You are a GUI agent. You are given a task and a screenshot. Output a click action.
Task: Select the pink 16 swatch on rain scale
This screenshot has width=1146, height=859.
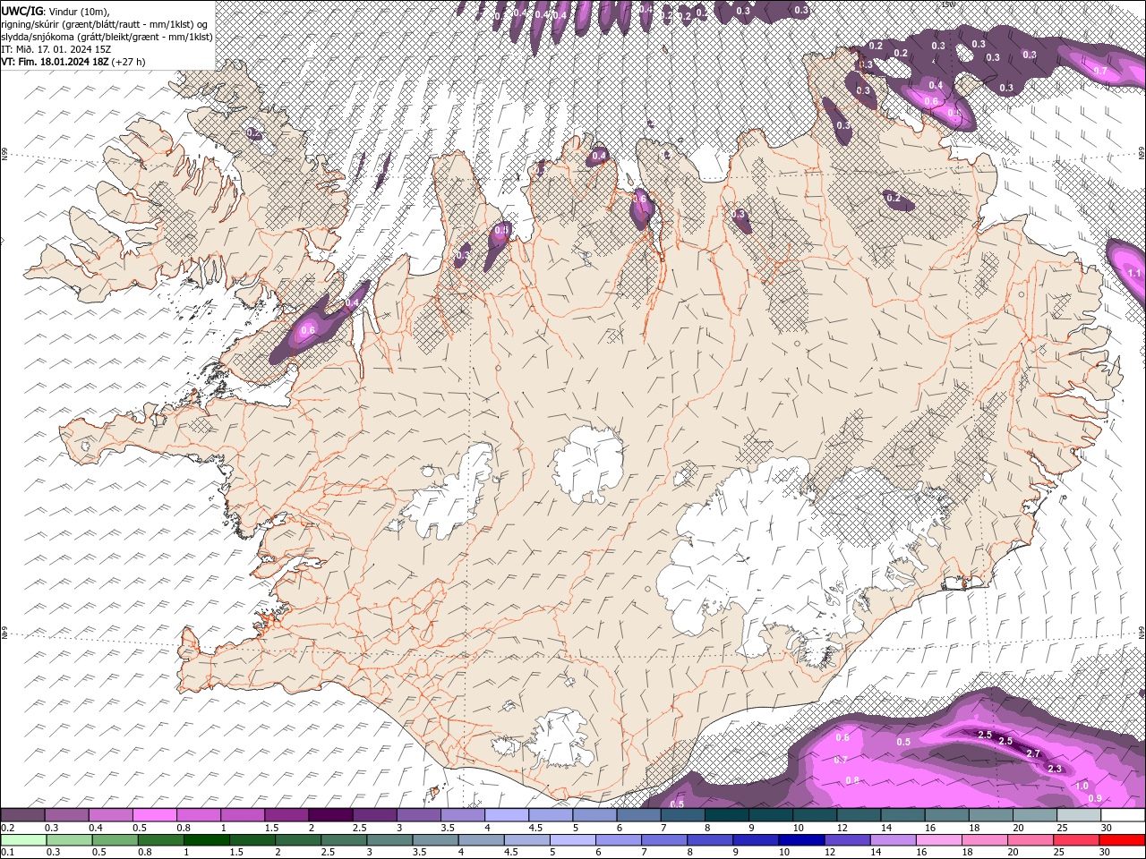[938, 840]
